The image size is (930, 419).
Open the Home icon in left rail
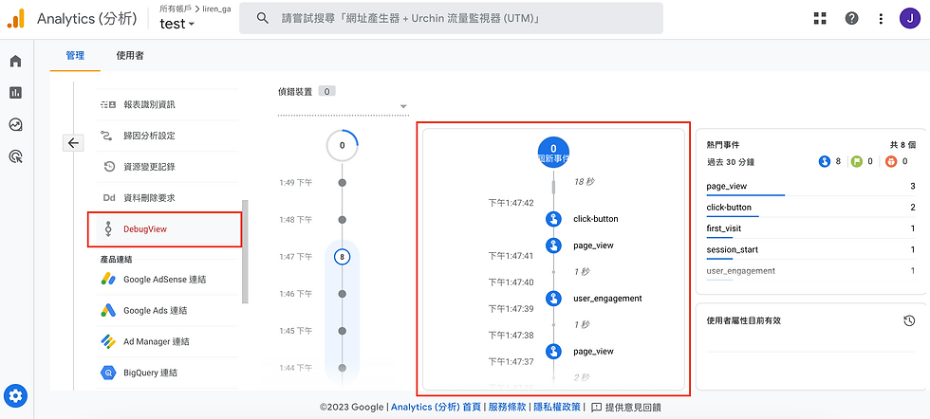coord(15,61)
